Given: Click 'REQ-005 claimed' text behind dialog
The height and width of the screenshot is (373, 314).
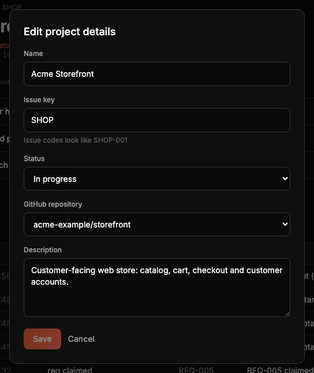Looking at the screenshot, I should click(x=280, y=370).
